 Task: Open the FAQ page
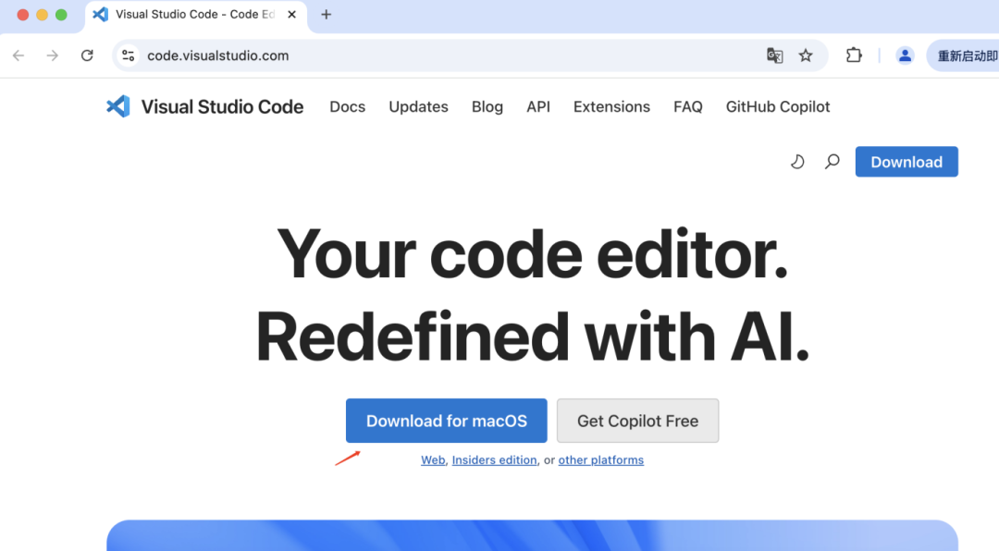687,106
